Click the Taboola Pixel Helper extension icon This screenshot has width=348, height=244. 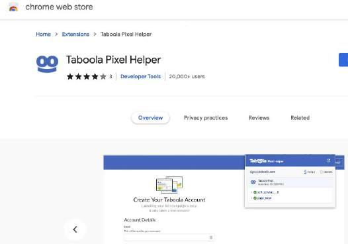(x=47, y=64)
